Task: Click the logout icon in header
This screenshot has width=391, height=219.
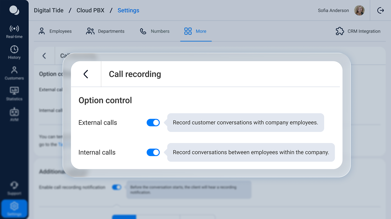Action: [x=381, y=10]
